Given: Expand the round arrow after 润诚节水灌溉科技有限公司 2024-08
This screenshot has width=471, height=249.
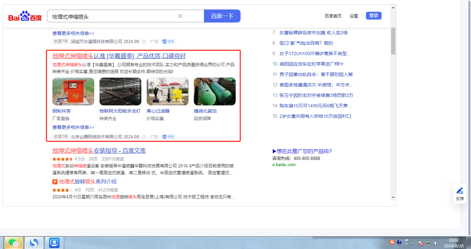Looking at the screenshot, I should point(144,42).
